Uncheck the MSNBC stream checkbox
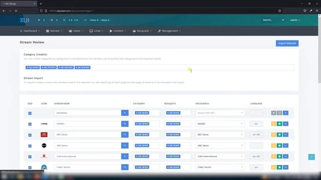 (30, 124)
